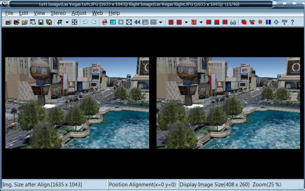Click the overlapping red squares easy adjustment icon
The height and width of the screenshot is (191, 305).
(244, 22)
